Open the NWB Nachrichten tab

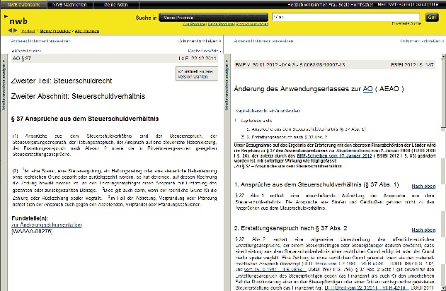(70, 4)
